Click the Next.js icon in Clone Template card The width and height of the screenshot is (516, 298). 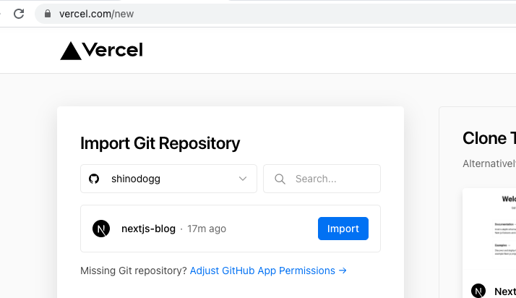[x=478, y=291]
